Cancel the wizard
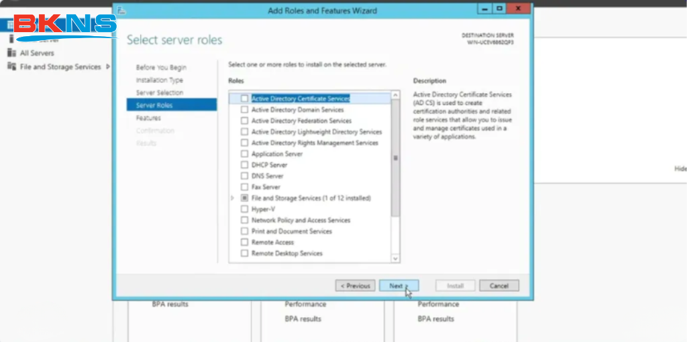Image resolution: width=687 pixels, height=342 pixels. pyautogui.click(x=498, y=286)
